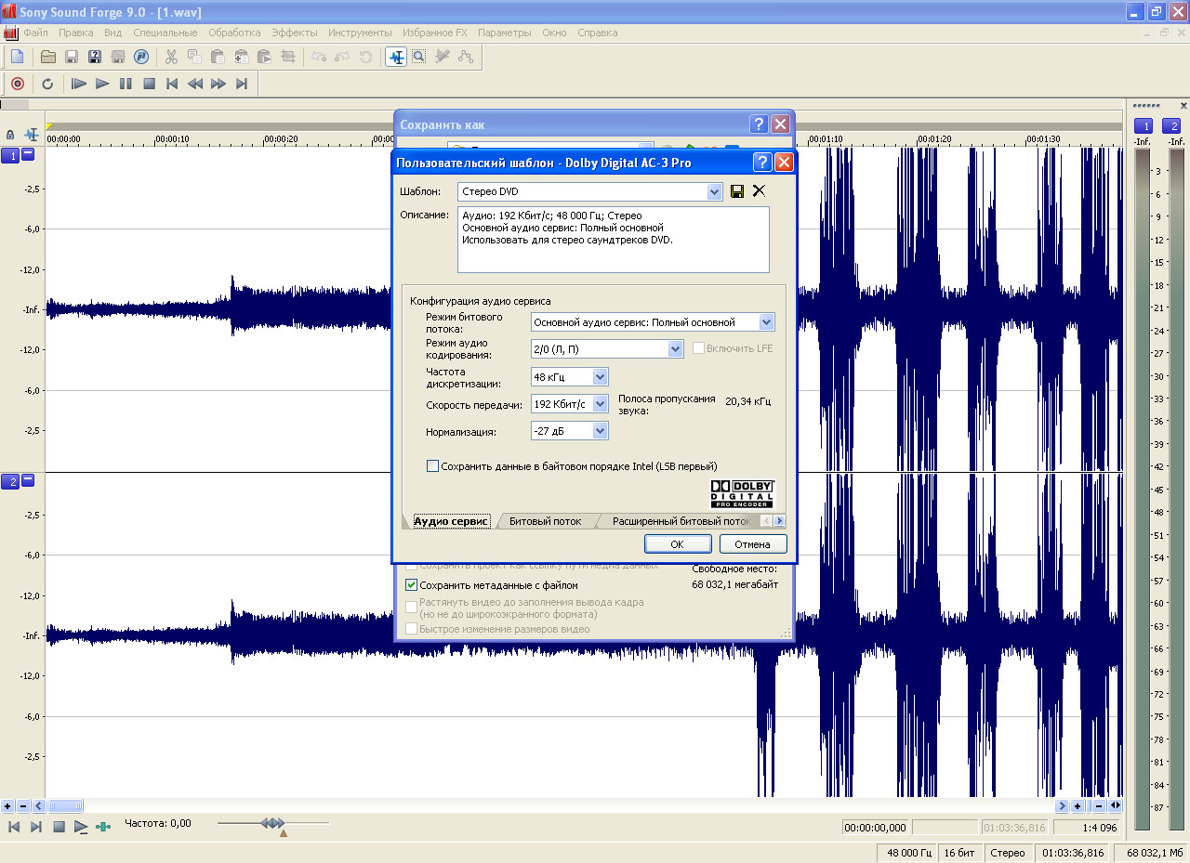Open the 'Режим битового потока' dropdown
Screen dimensions: 1190x863
tap(766, 322)
